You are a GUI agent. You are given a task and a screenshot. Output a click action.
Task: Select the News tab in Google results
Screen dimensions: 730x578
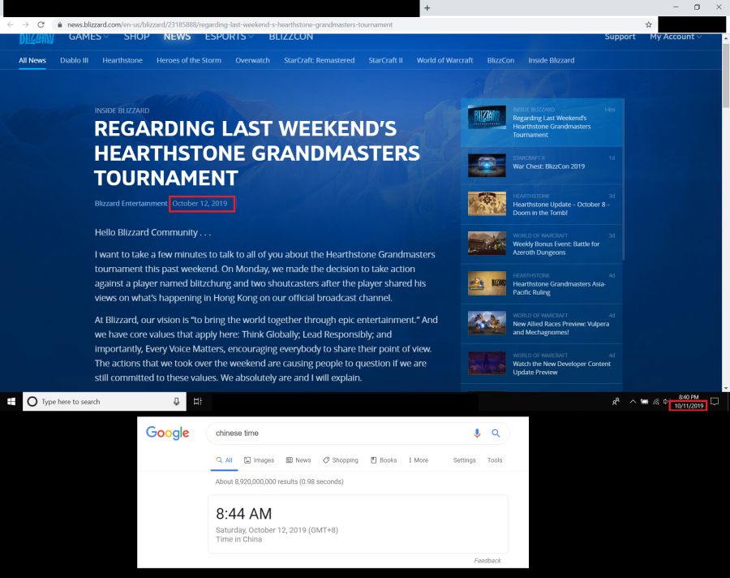pyautogui.click(x=298, y=460)
